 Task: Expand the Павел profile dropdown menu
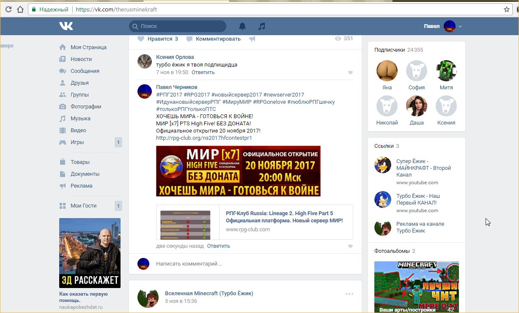[460, 27]
